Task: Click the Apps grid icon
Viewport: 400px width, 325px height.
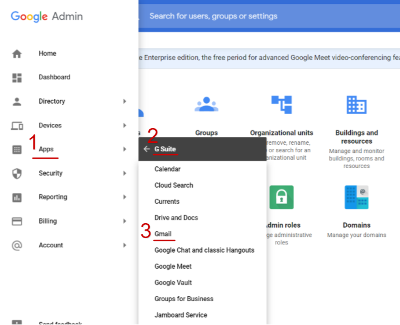Action: (17, 149)
